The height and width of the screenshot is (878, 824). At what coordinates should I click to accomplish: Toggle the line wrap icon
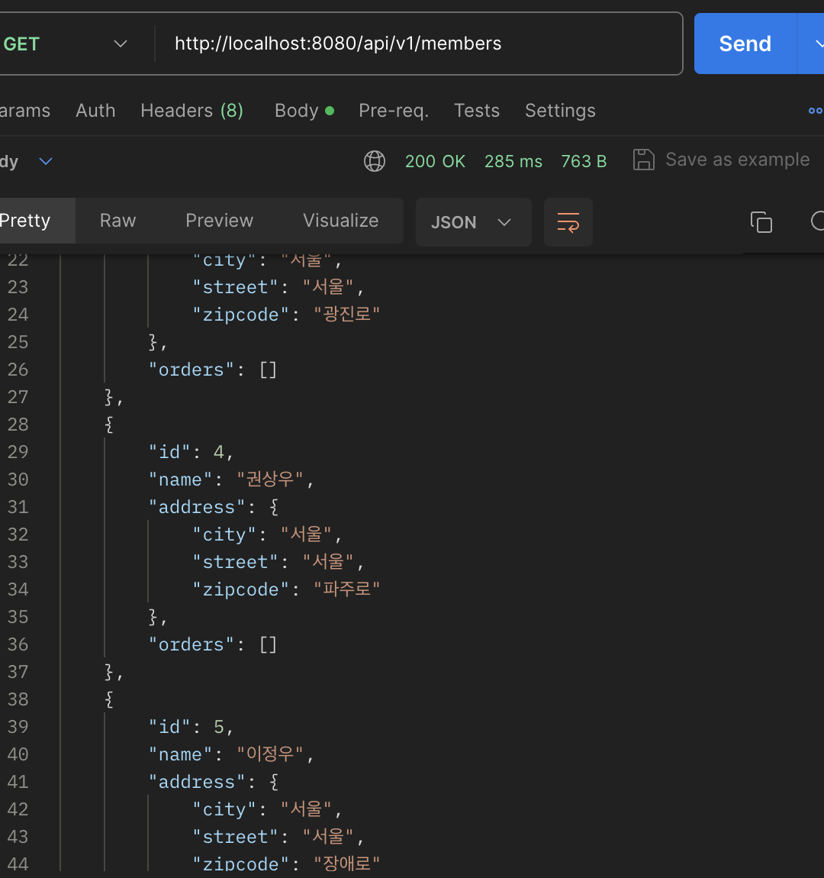pos(568,222)
